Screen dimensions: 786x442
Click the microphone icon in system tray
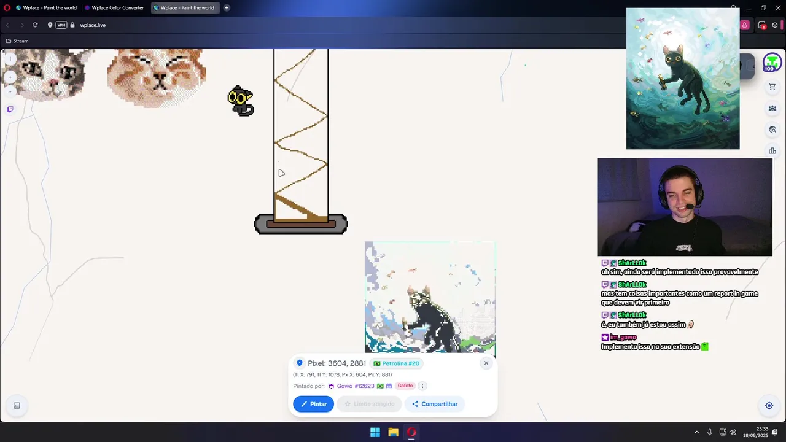pyautogui.click(x=710, y=432)
